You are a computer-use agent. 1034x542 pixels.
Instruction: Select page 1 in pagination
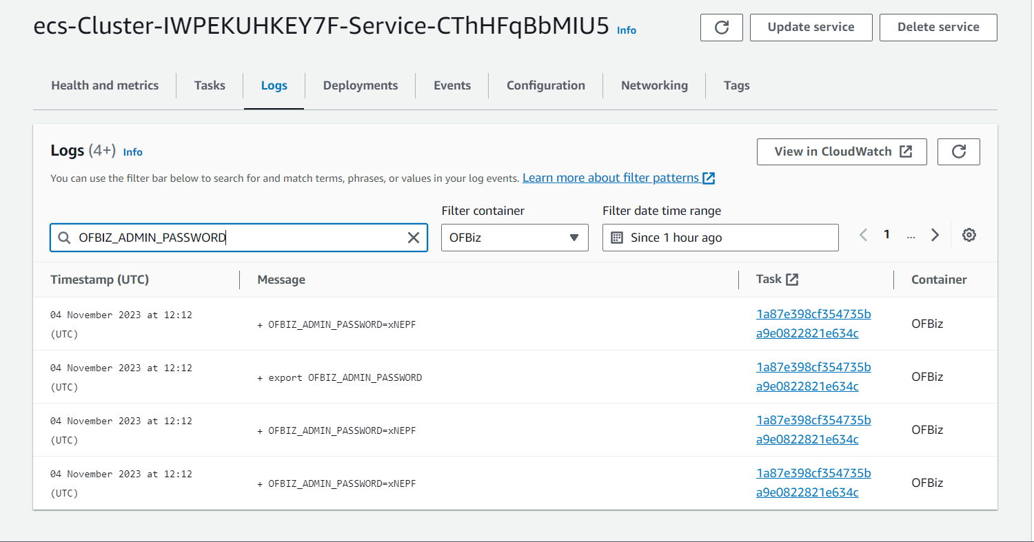(887, 235)
